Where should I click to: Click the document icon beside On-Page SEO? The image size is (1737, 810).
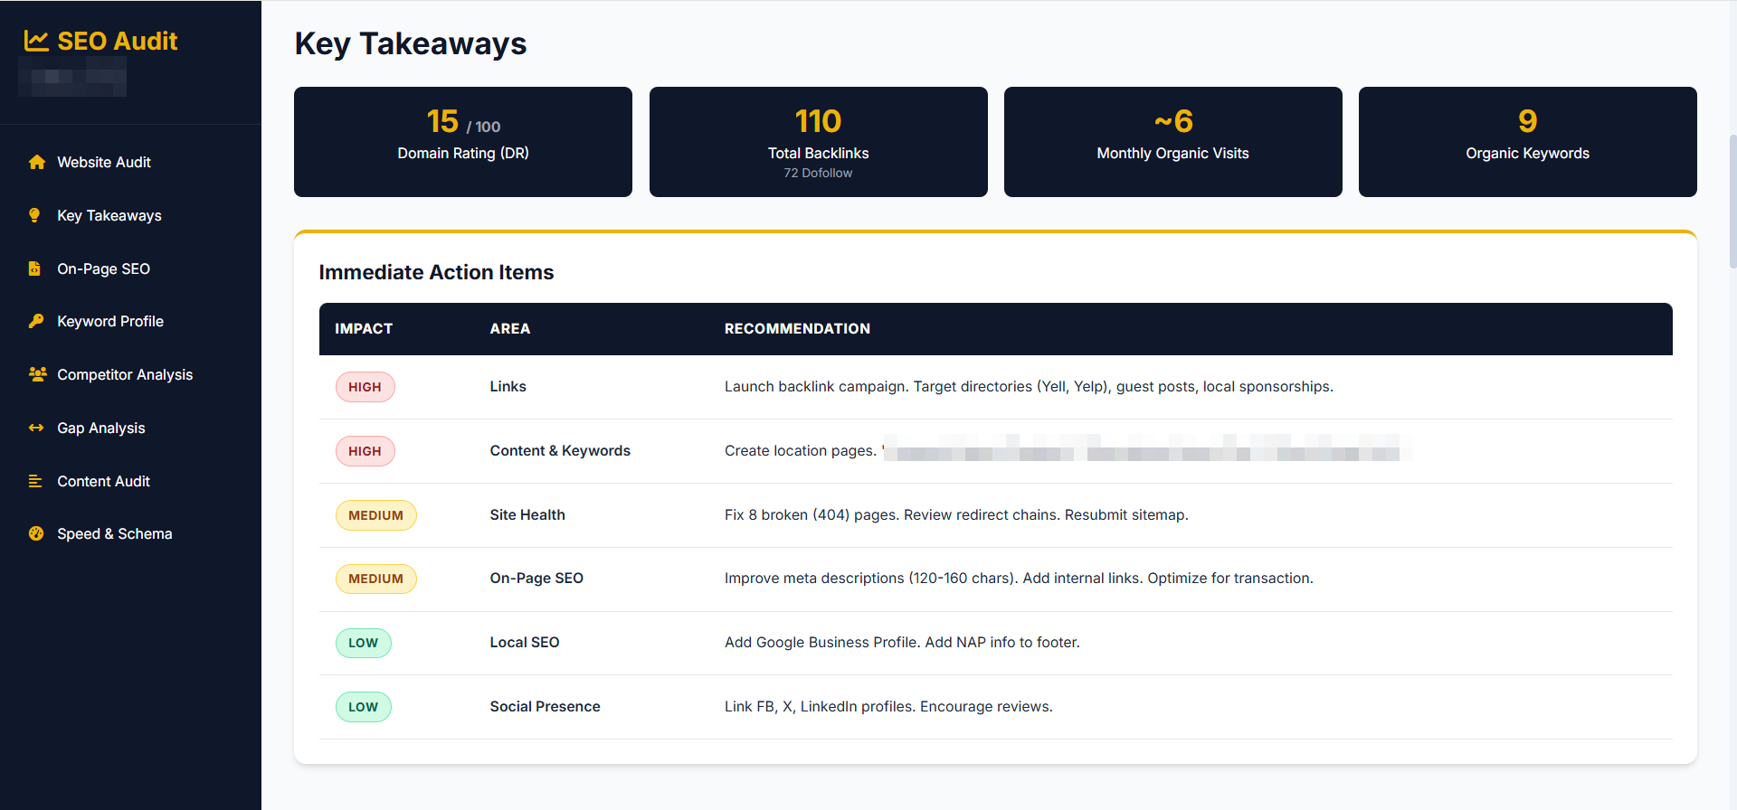(x=34, y=268)
